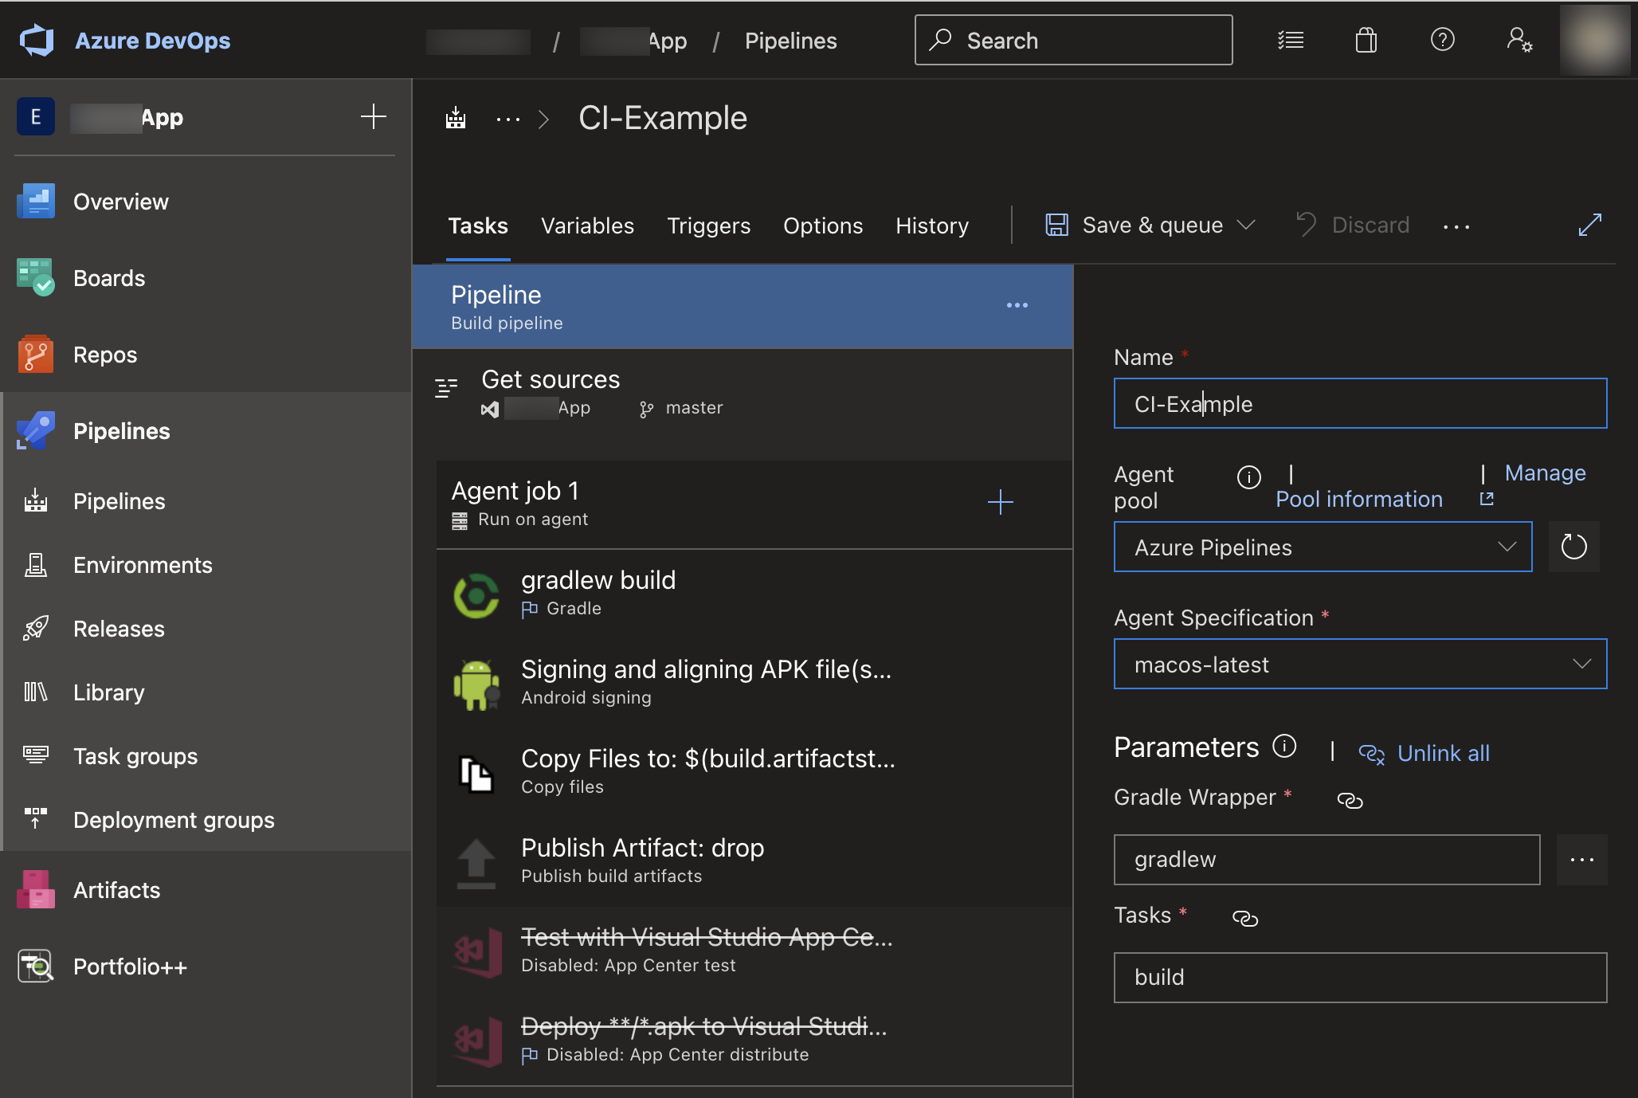This screenshot has width=1638, height=1098.
Task: Open the marketplace shopping bag icon
Action: (1366, 40)
